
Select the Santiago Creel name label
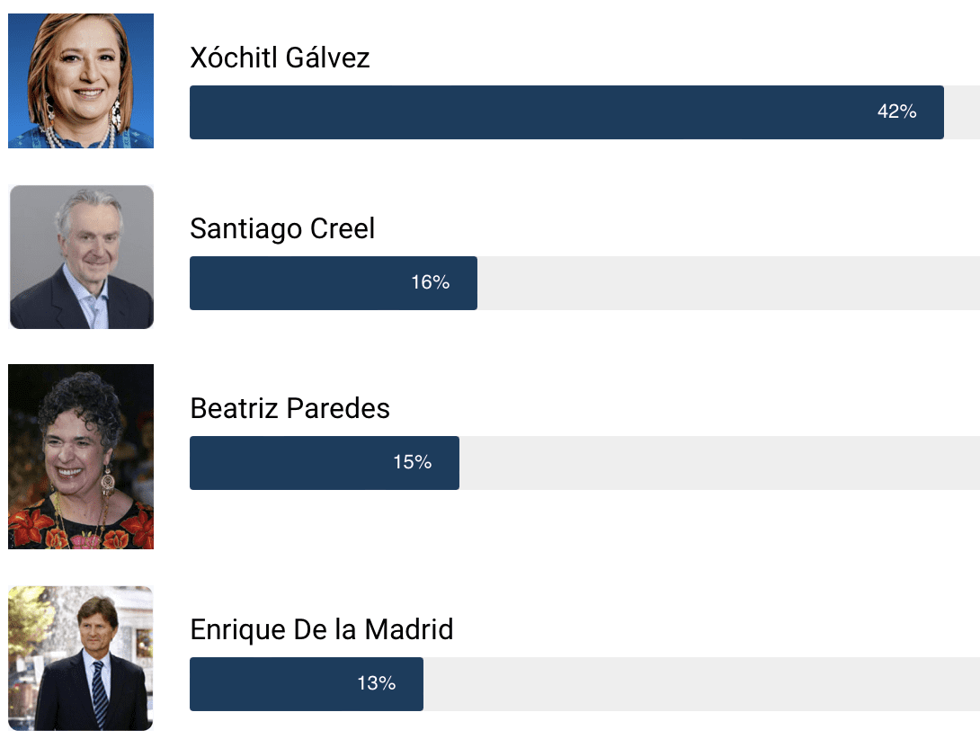click(282, 229)
